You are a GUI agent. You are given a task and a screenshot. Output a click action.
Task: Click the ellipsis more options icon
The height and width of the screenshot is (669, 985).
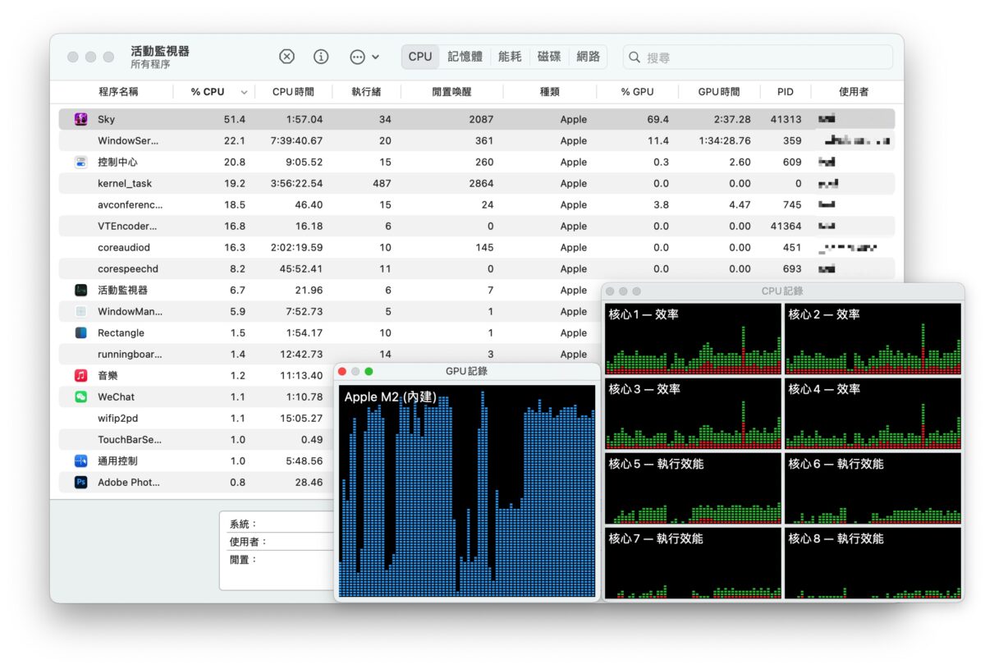click(x=357, y=57)
